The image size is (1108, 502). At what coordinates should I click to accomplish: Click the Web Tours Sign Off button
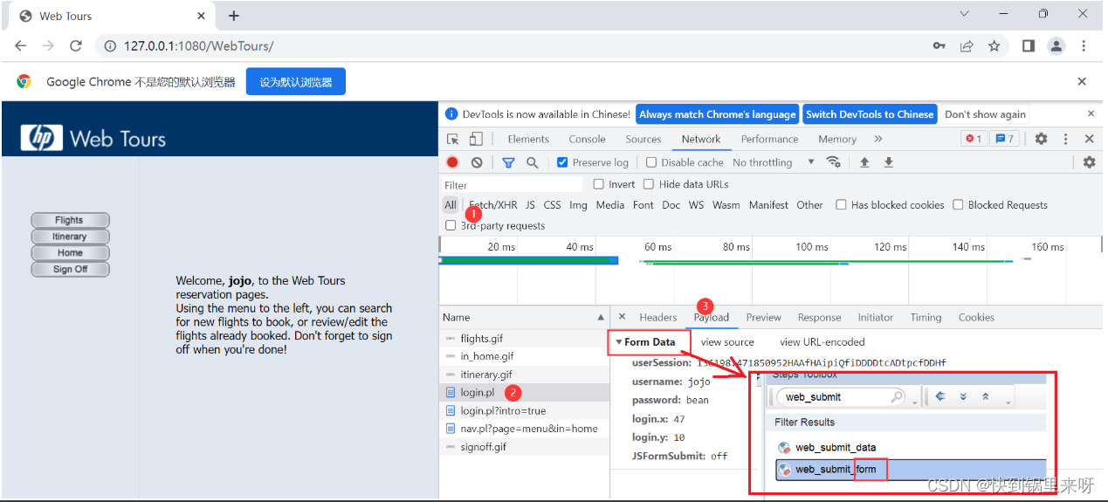tap(70, 269)
